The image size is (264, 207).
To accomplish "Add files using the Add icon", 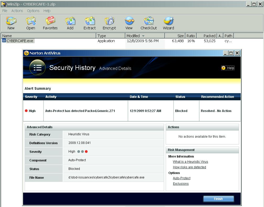I will (x=70, y=23).
